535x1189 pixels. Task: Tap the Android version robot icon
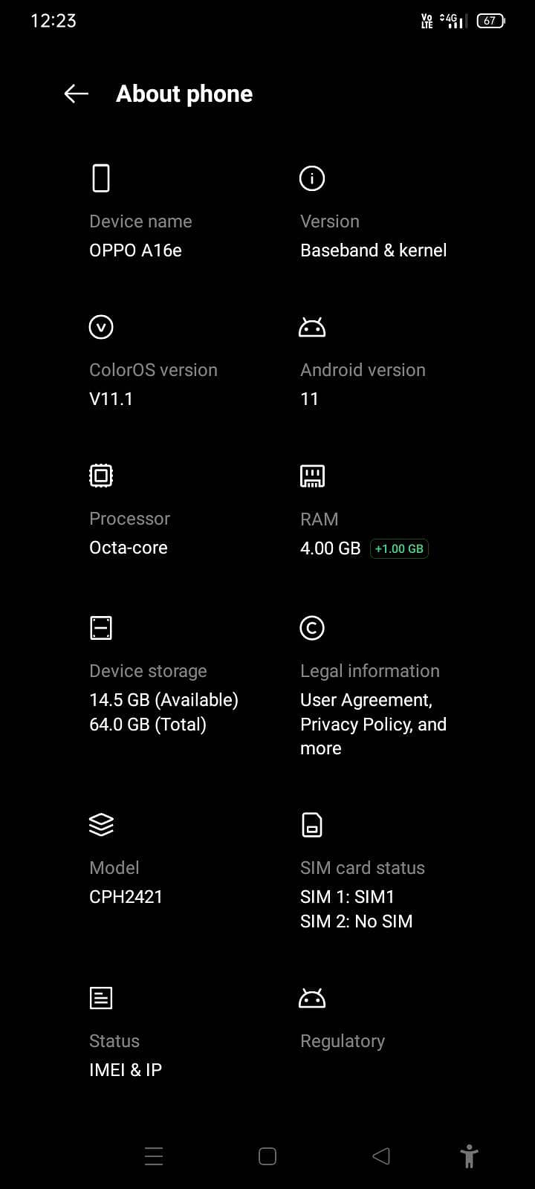(312, 327)
